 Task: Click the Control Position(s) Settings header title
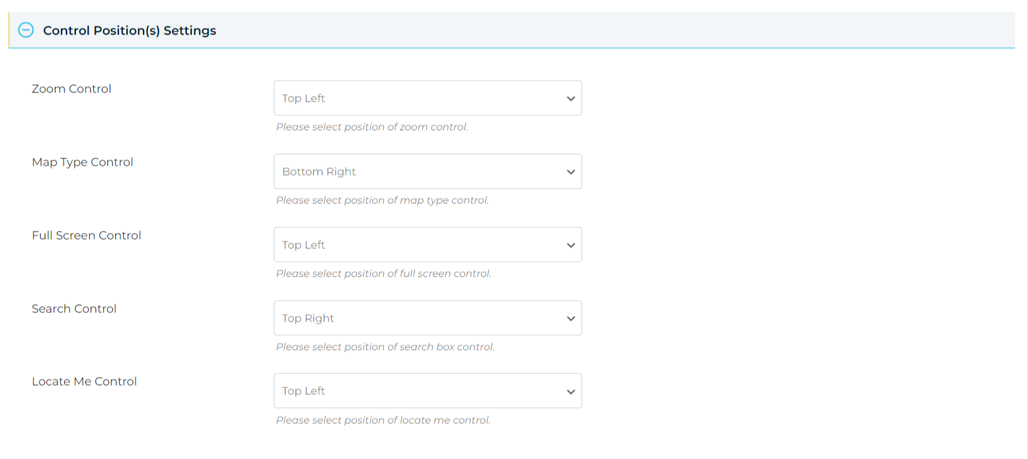pos(130,31)
